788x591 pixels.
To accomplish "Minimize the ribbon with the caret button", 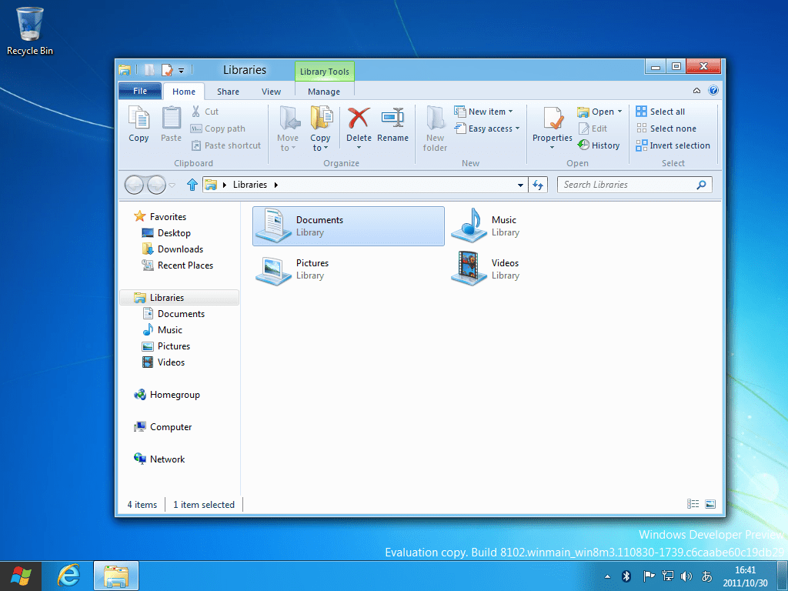I will (x=696, y=91).
